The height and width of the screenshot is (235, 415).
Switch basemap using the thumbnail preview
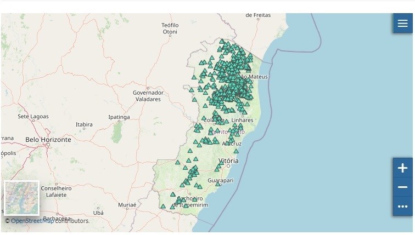pos(22,198)
